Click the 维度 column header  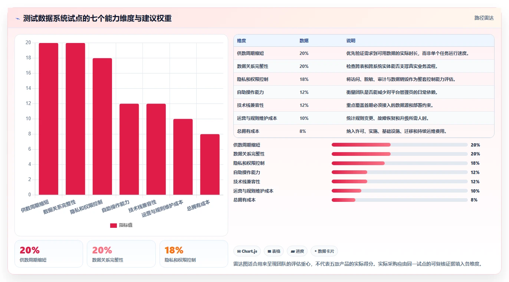242,41
